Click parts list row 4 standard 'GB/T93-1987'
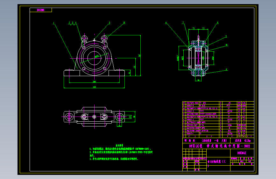Image resolution: width=276 pixels, height=179 pixels. (192, 125)
